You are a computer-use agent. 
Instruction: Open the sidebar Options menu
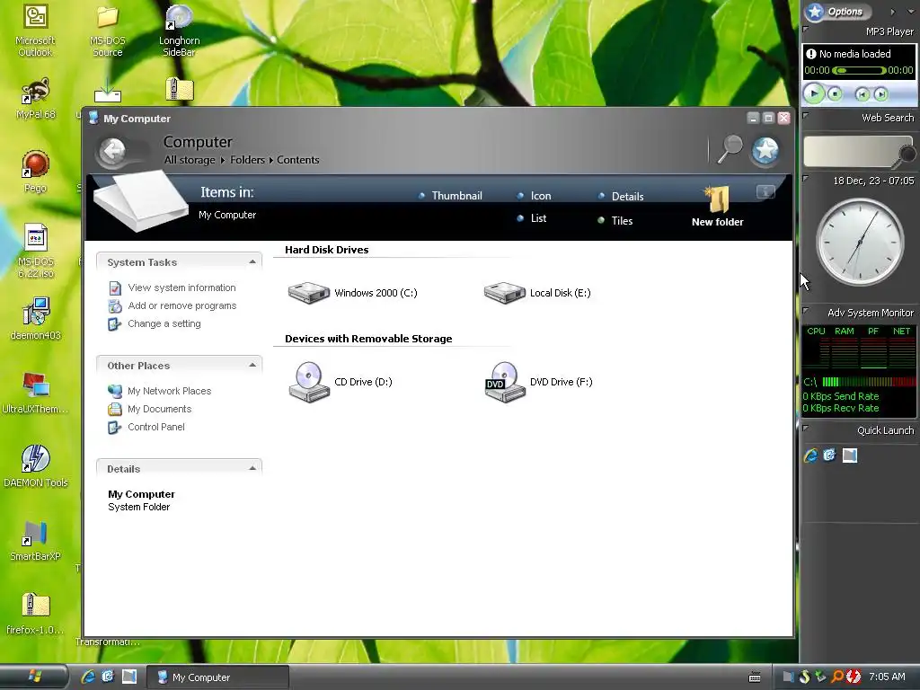pos(837,11)
